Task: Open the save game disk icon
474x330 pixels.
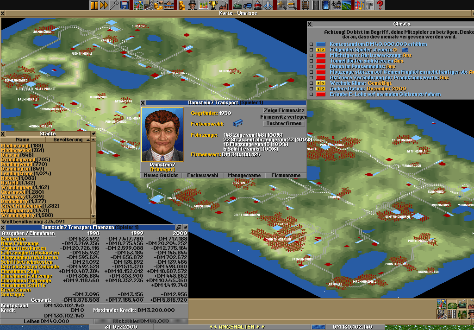Action: [x=125, y=5]
